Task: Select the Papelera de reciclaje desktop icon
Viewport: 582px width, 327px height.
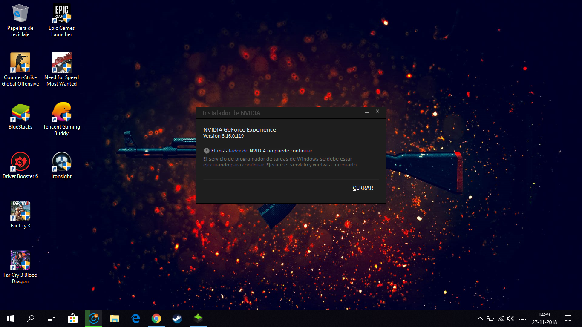Action: (20, 20)
